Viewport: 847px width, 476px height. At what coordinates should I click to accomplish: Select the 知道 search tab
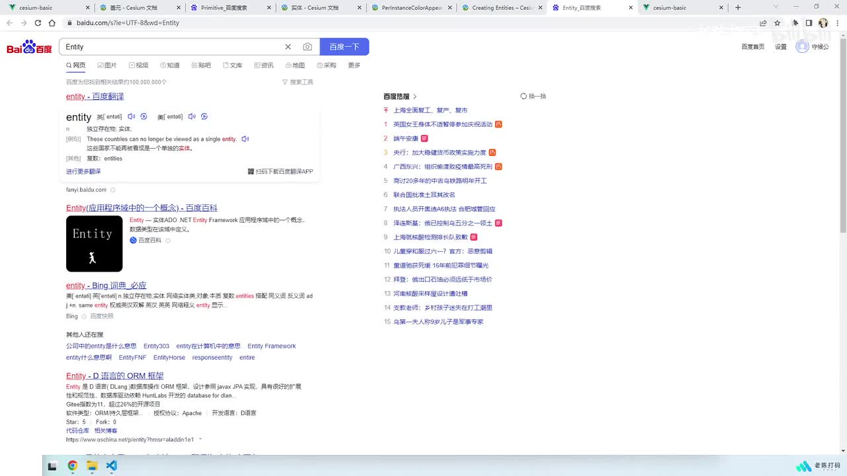click(169, 65)
